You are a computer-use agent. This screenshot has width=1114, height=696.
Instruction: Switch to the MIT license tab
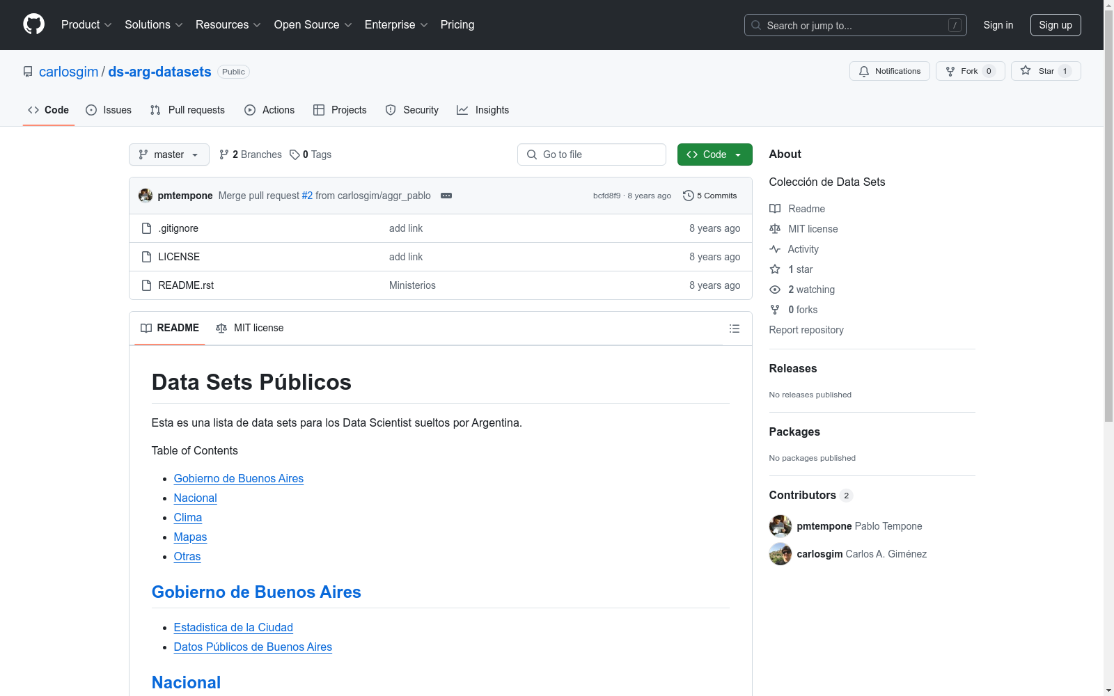pos(250,328)
